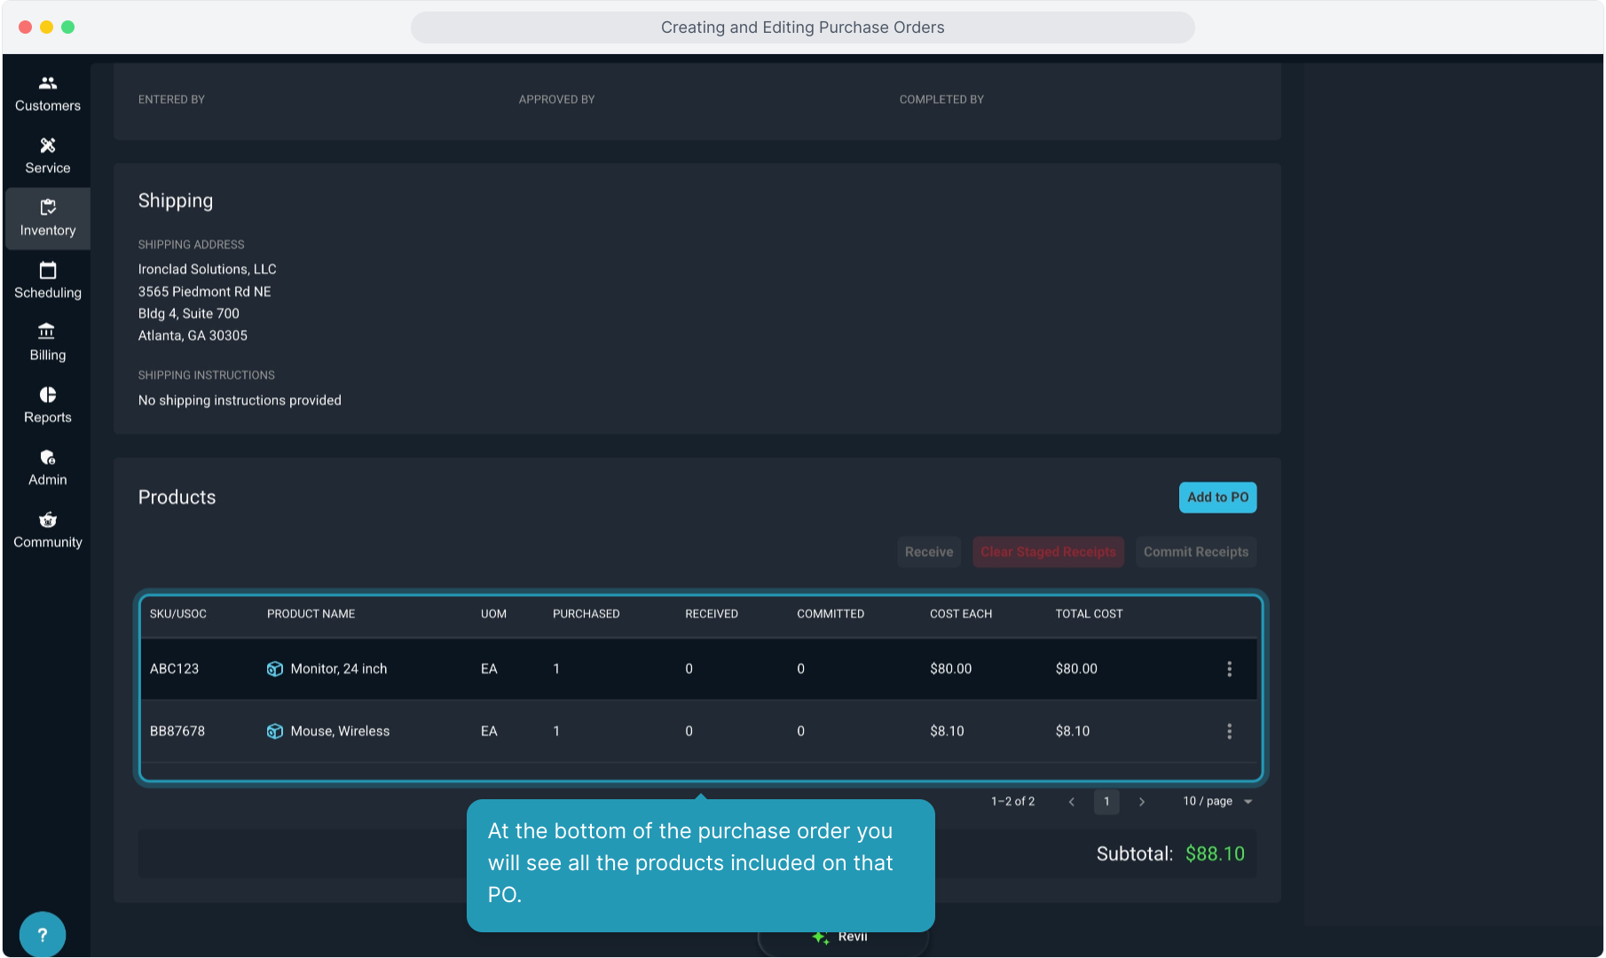Click the product icon beside Mouse, Wireless
Viewport: 1606px width, 958px height.
pos(275,731)
